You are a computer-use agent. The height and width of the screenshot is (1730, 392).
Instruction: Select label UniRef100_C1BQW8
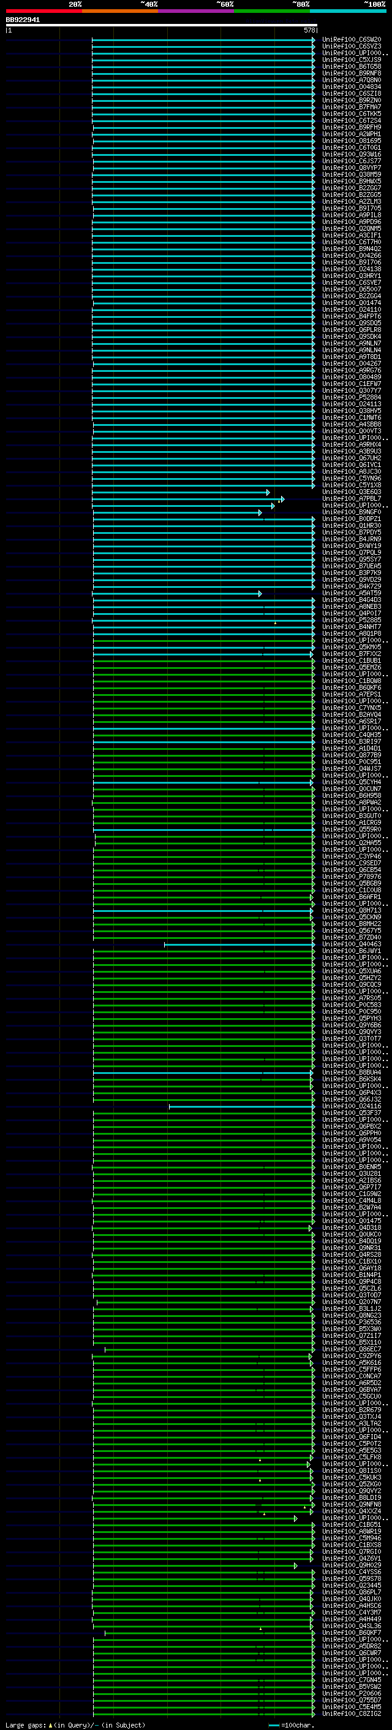tap(352, 681)
